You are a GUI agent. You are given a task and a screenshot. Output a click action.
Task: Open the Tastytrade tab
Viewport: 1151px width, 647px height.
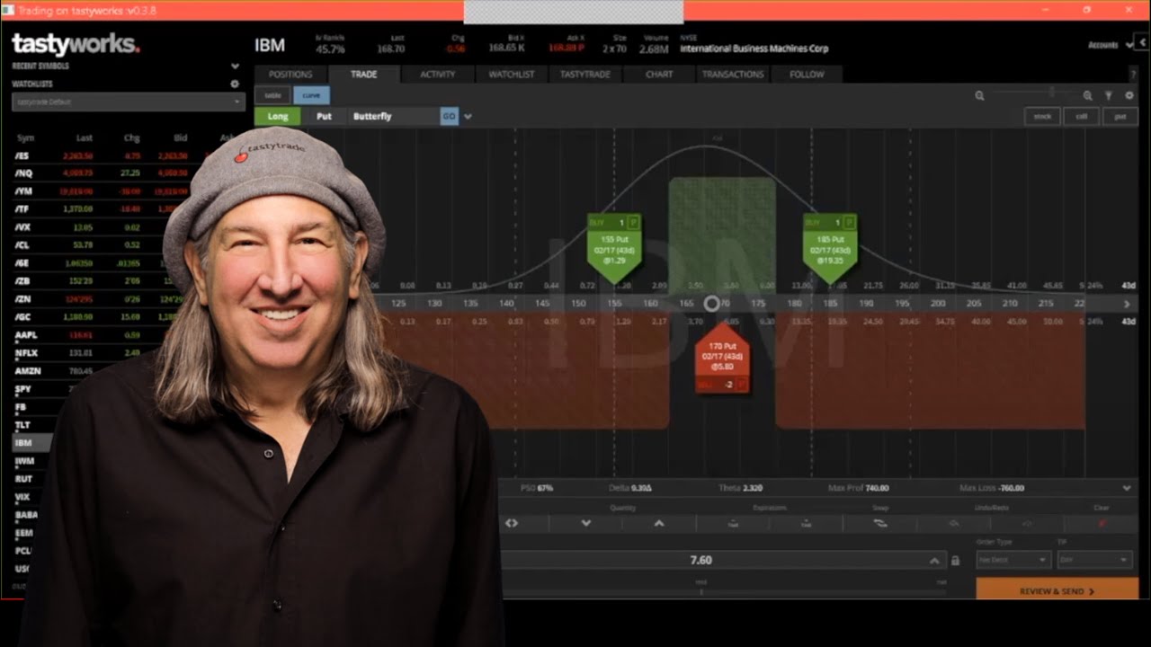point(585,75)
